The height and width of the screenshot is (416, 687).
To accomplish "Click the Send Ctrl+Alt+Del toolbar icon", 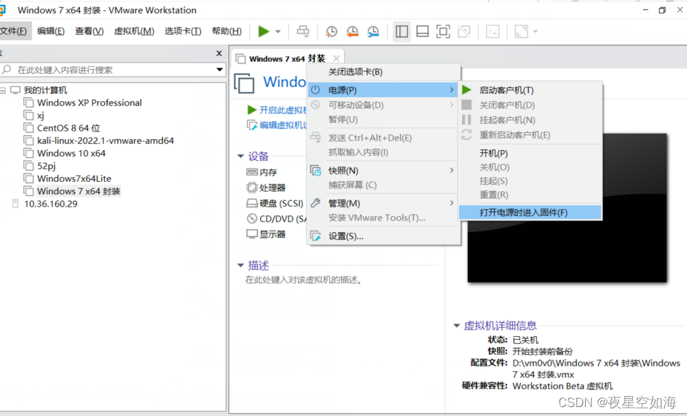I will coord(303,31).
